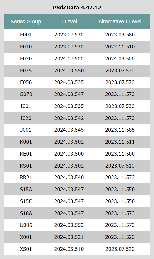Click the Series Group column header
The width and height of the screenshot is (154, 259).
point(26,22)
